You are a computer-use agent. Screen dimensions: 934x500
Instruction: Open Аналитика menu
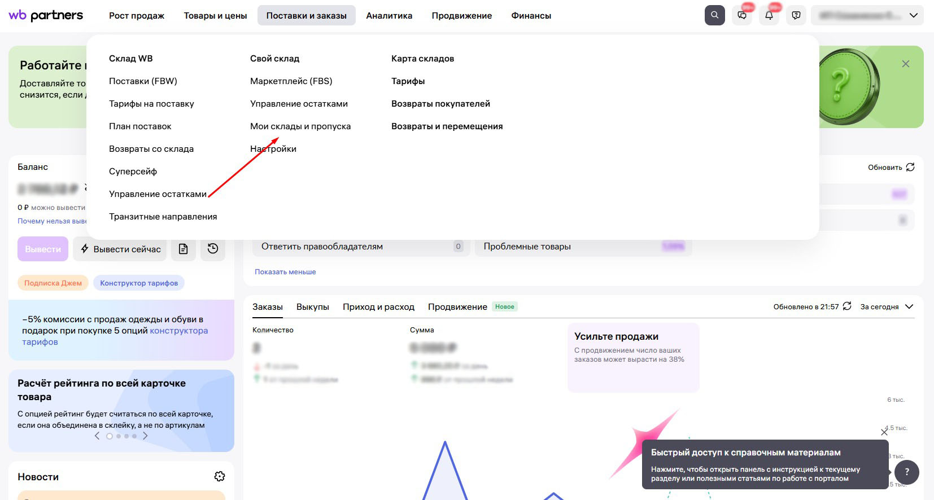click(x=389, y=16)
